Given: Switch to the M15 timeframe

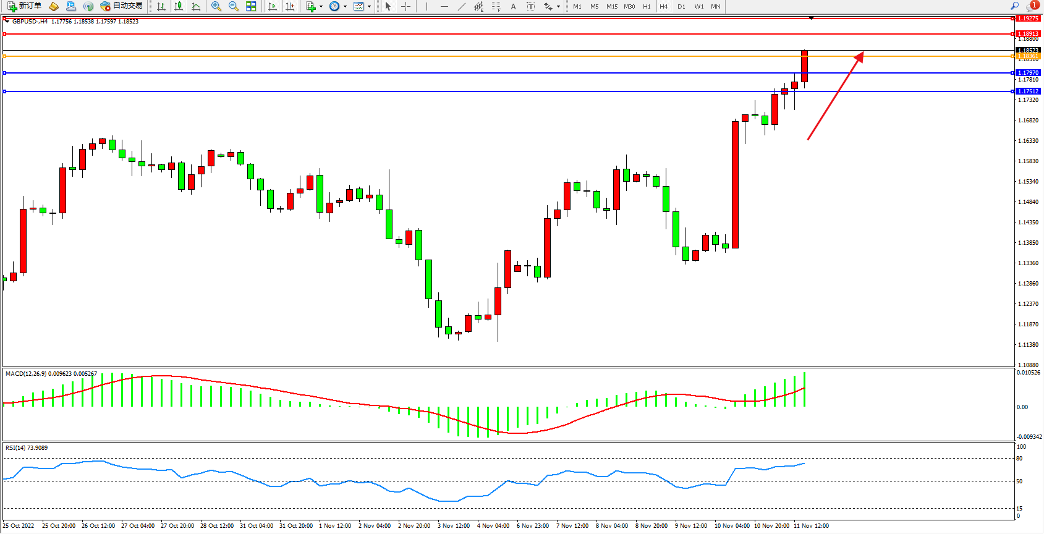Looking at the screenshot, I should 612,6.
